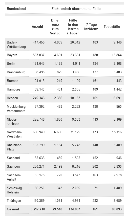129x221 pixels.
Task: Select Sachsen's incidence value 202
Action: tap(95, 166)
